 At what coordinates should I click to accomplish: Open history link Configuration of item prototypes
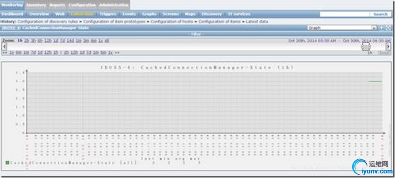tap(114, 22)
